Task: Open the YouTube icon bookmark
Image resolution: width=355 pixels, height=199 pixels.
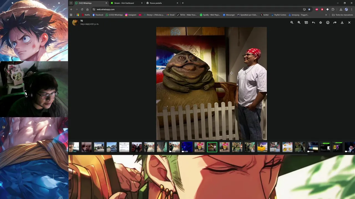Action: 140,15
